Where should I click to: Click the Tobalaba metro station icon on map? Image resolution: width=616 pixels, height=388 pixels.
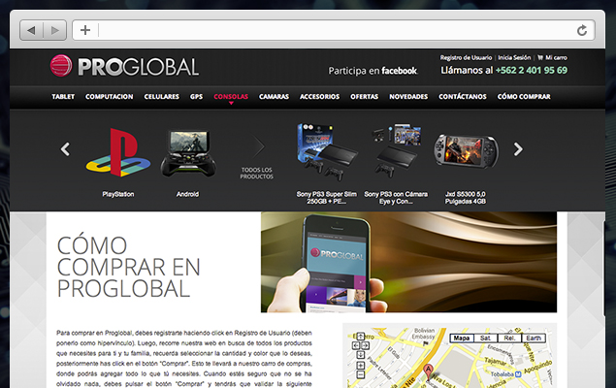pos(518,374)
